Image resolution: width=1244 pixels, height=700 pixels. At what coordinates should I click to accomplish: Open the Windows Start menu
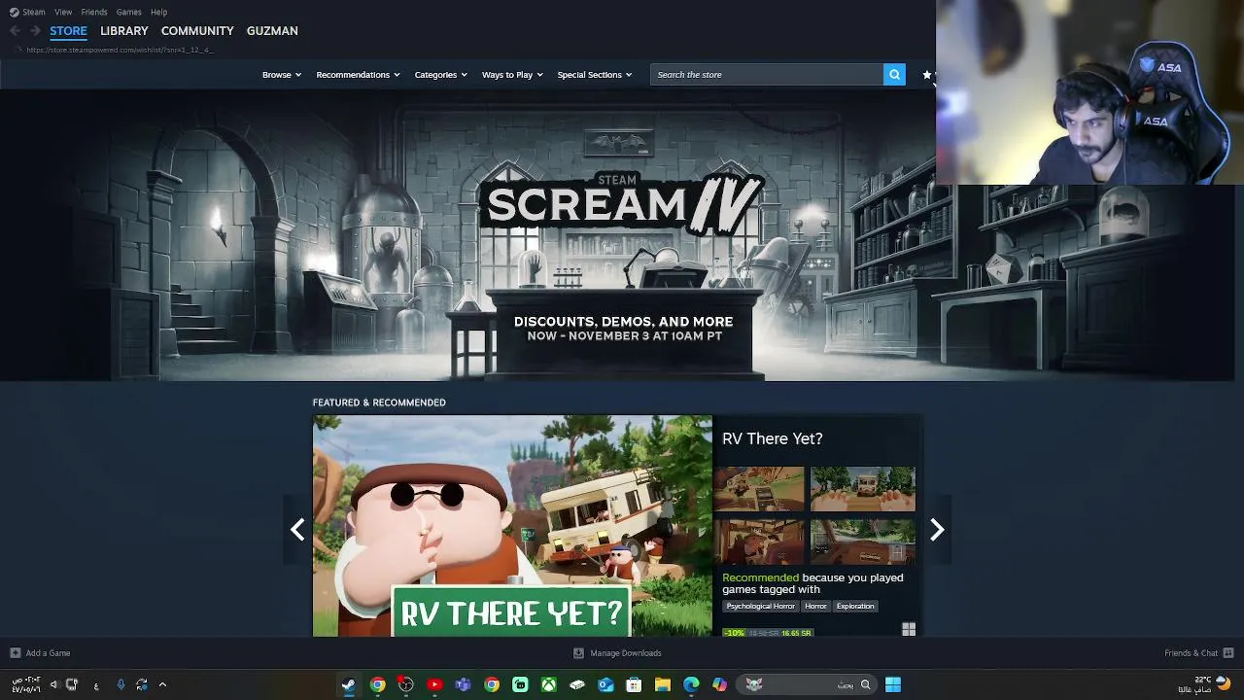click(x=893, y=684)
